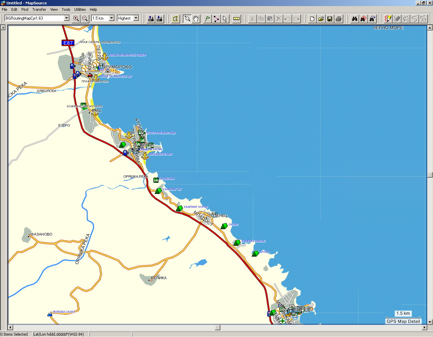Image resolution: width=433 pixels, height=337 pixels.
Task: Activate the Route tool icon
Action: 216,19
